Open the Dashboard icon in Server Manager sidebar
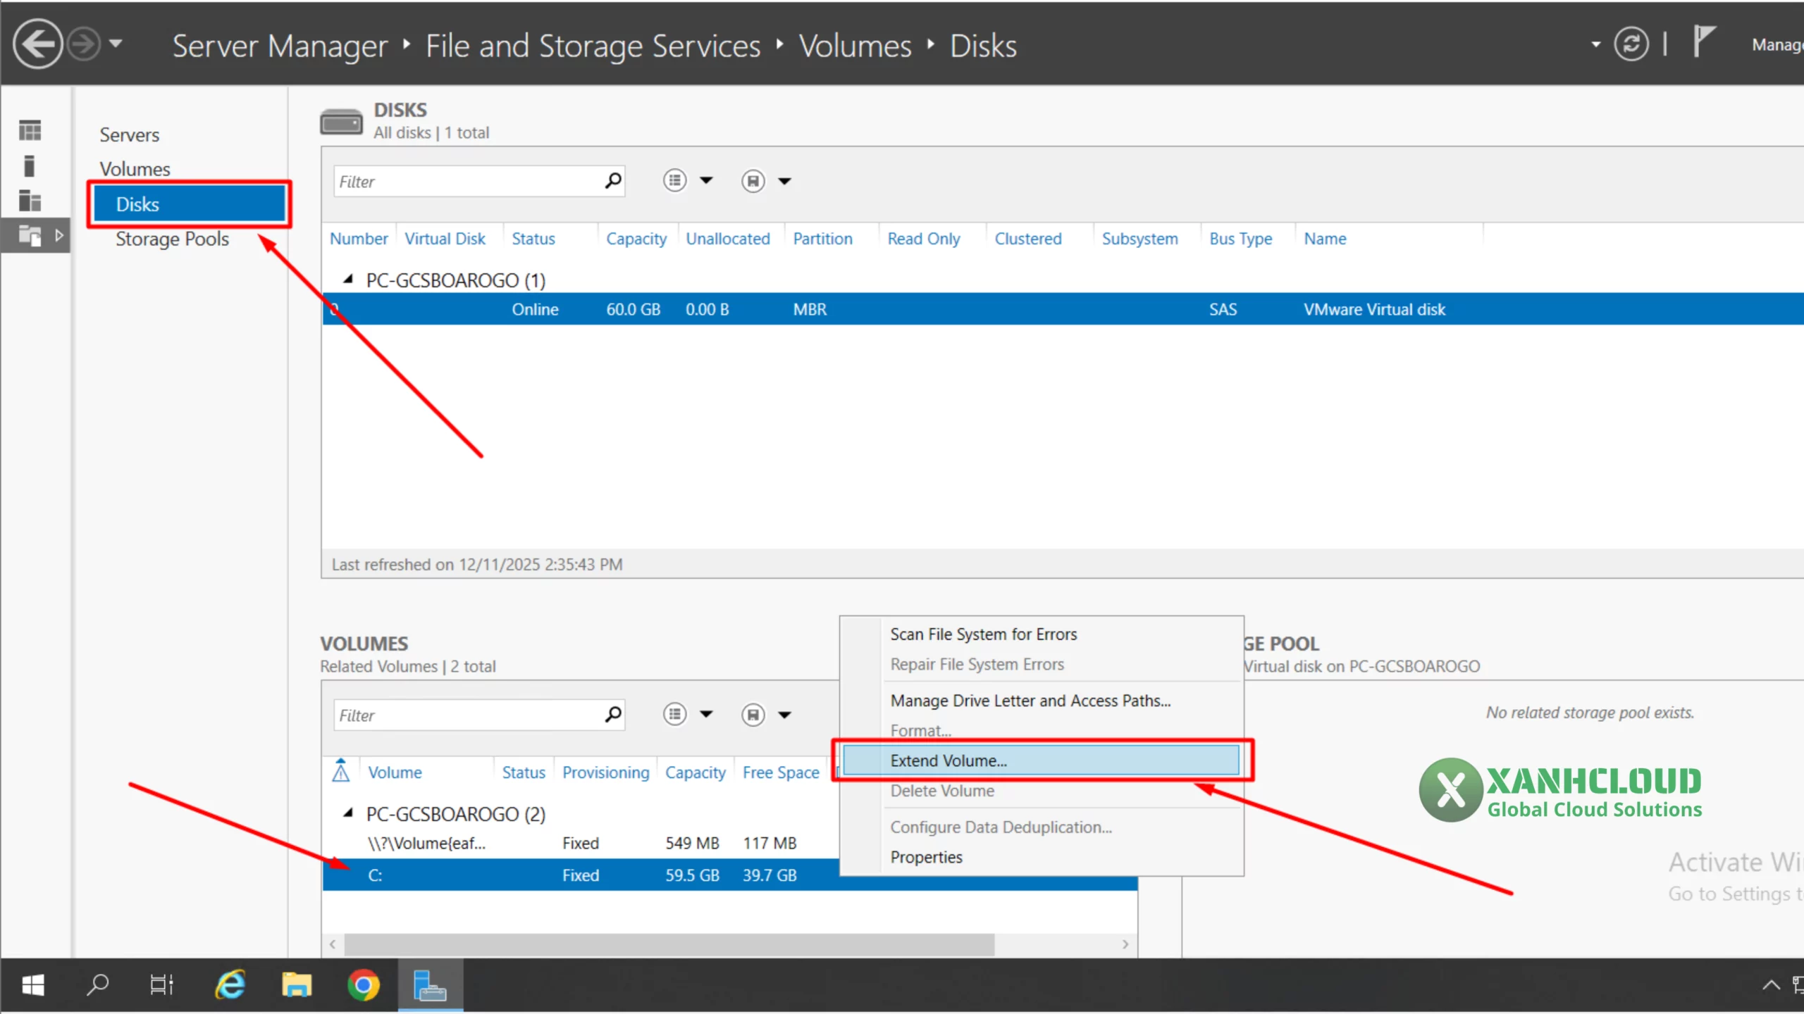This screenshot has height=1014, width=1804. coord(29,130)
